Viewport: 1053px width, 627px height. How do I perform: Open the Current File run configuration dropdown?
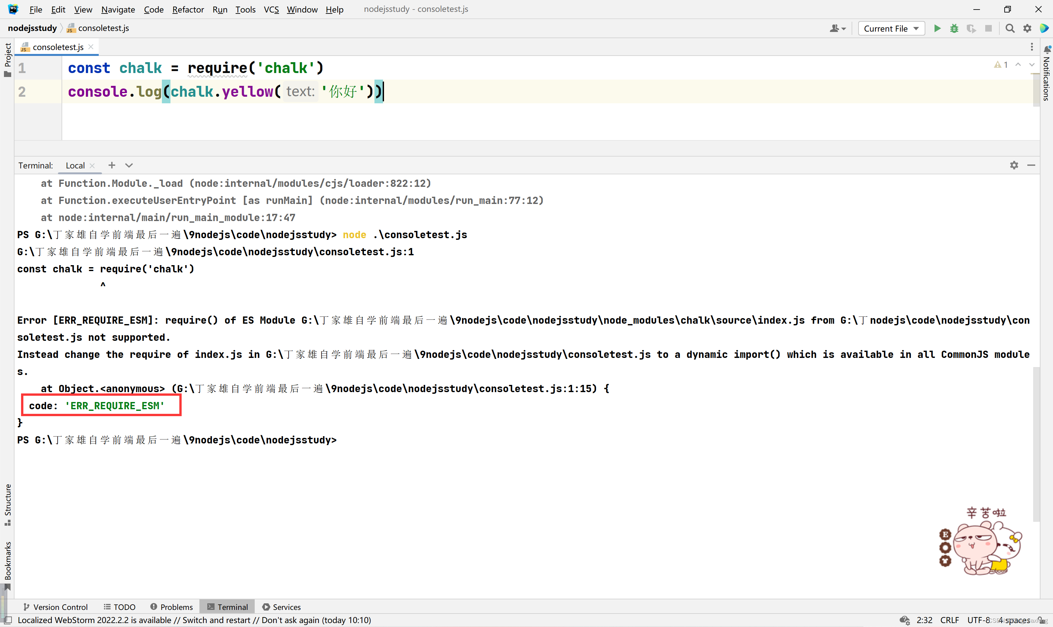(891, 28)
